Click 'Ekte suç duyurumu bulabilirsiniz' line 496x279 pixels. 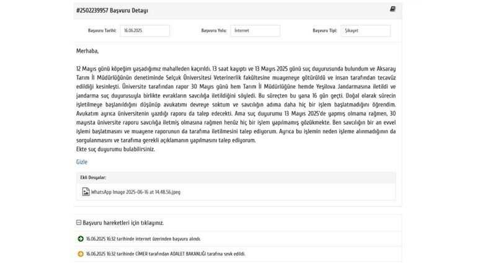115,149
